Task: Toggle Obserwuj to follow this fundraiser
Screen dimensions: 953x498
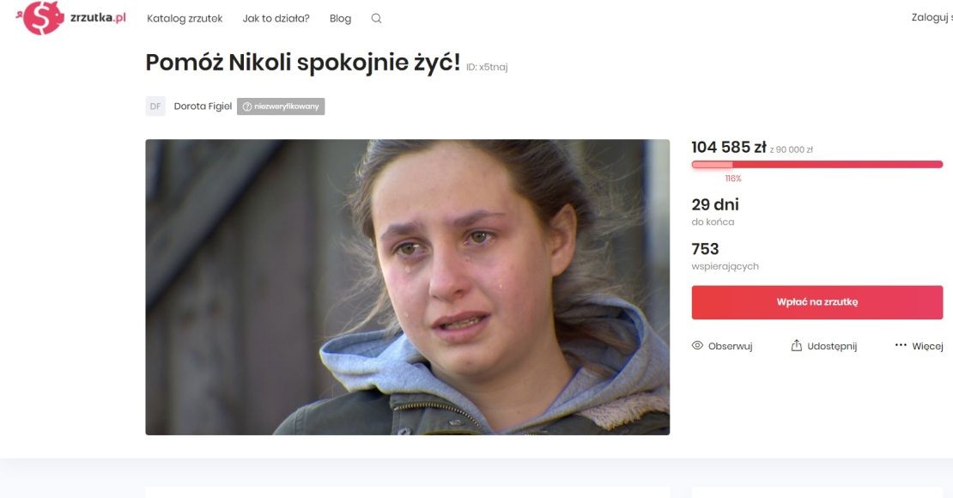Action: tap(722, 346)
